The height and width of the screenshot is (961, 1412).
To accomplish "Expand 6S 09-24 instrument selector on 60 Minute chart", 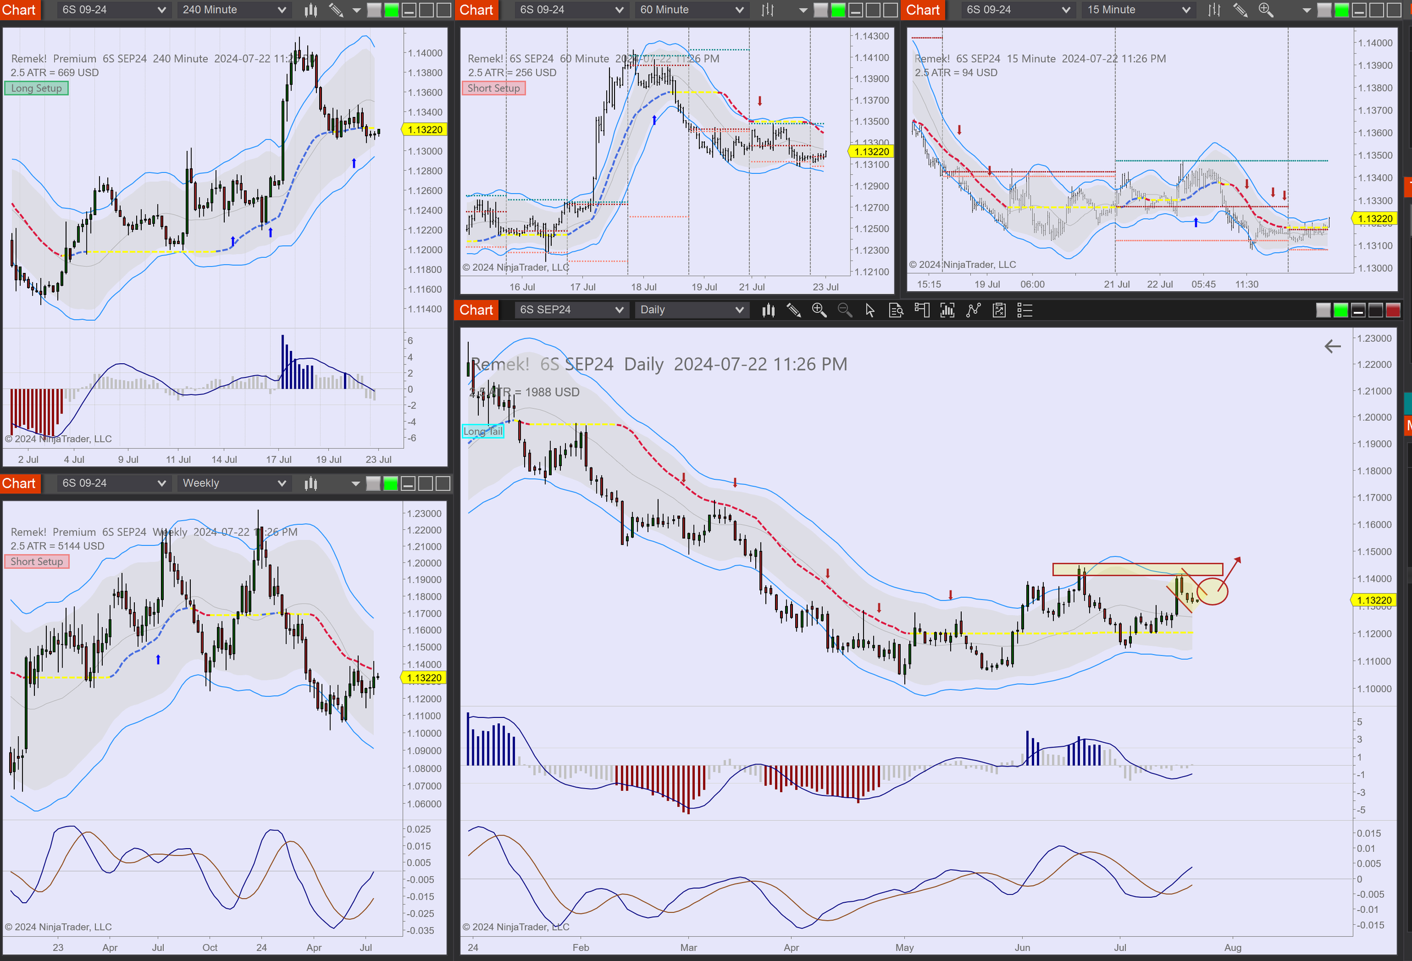I will [570, 10].
